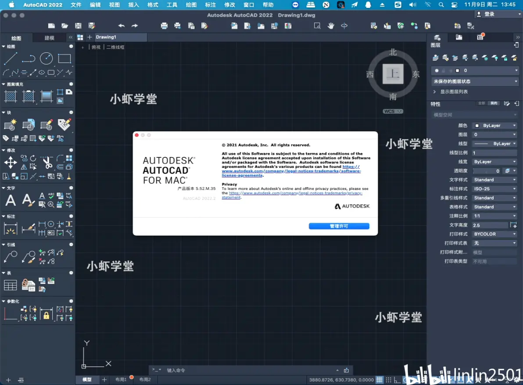Click the New drawing toolbar icon
Viewport: 523px width, 385px height.
[51, 26]
